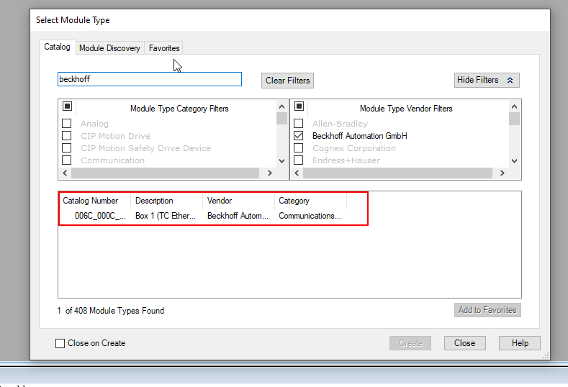Click the Communications... category cell

click(310, 216)
